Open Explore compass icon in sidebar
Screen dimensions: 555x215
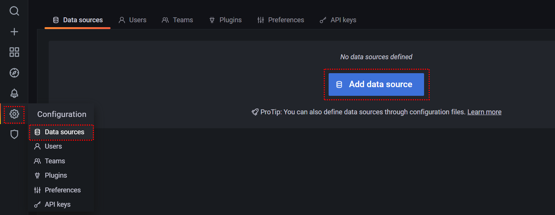pyautogui.click(x=14, y=73)
